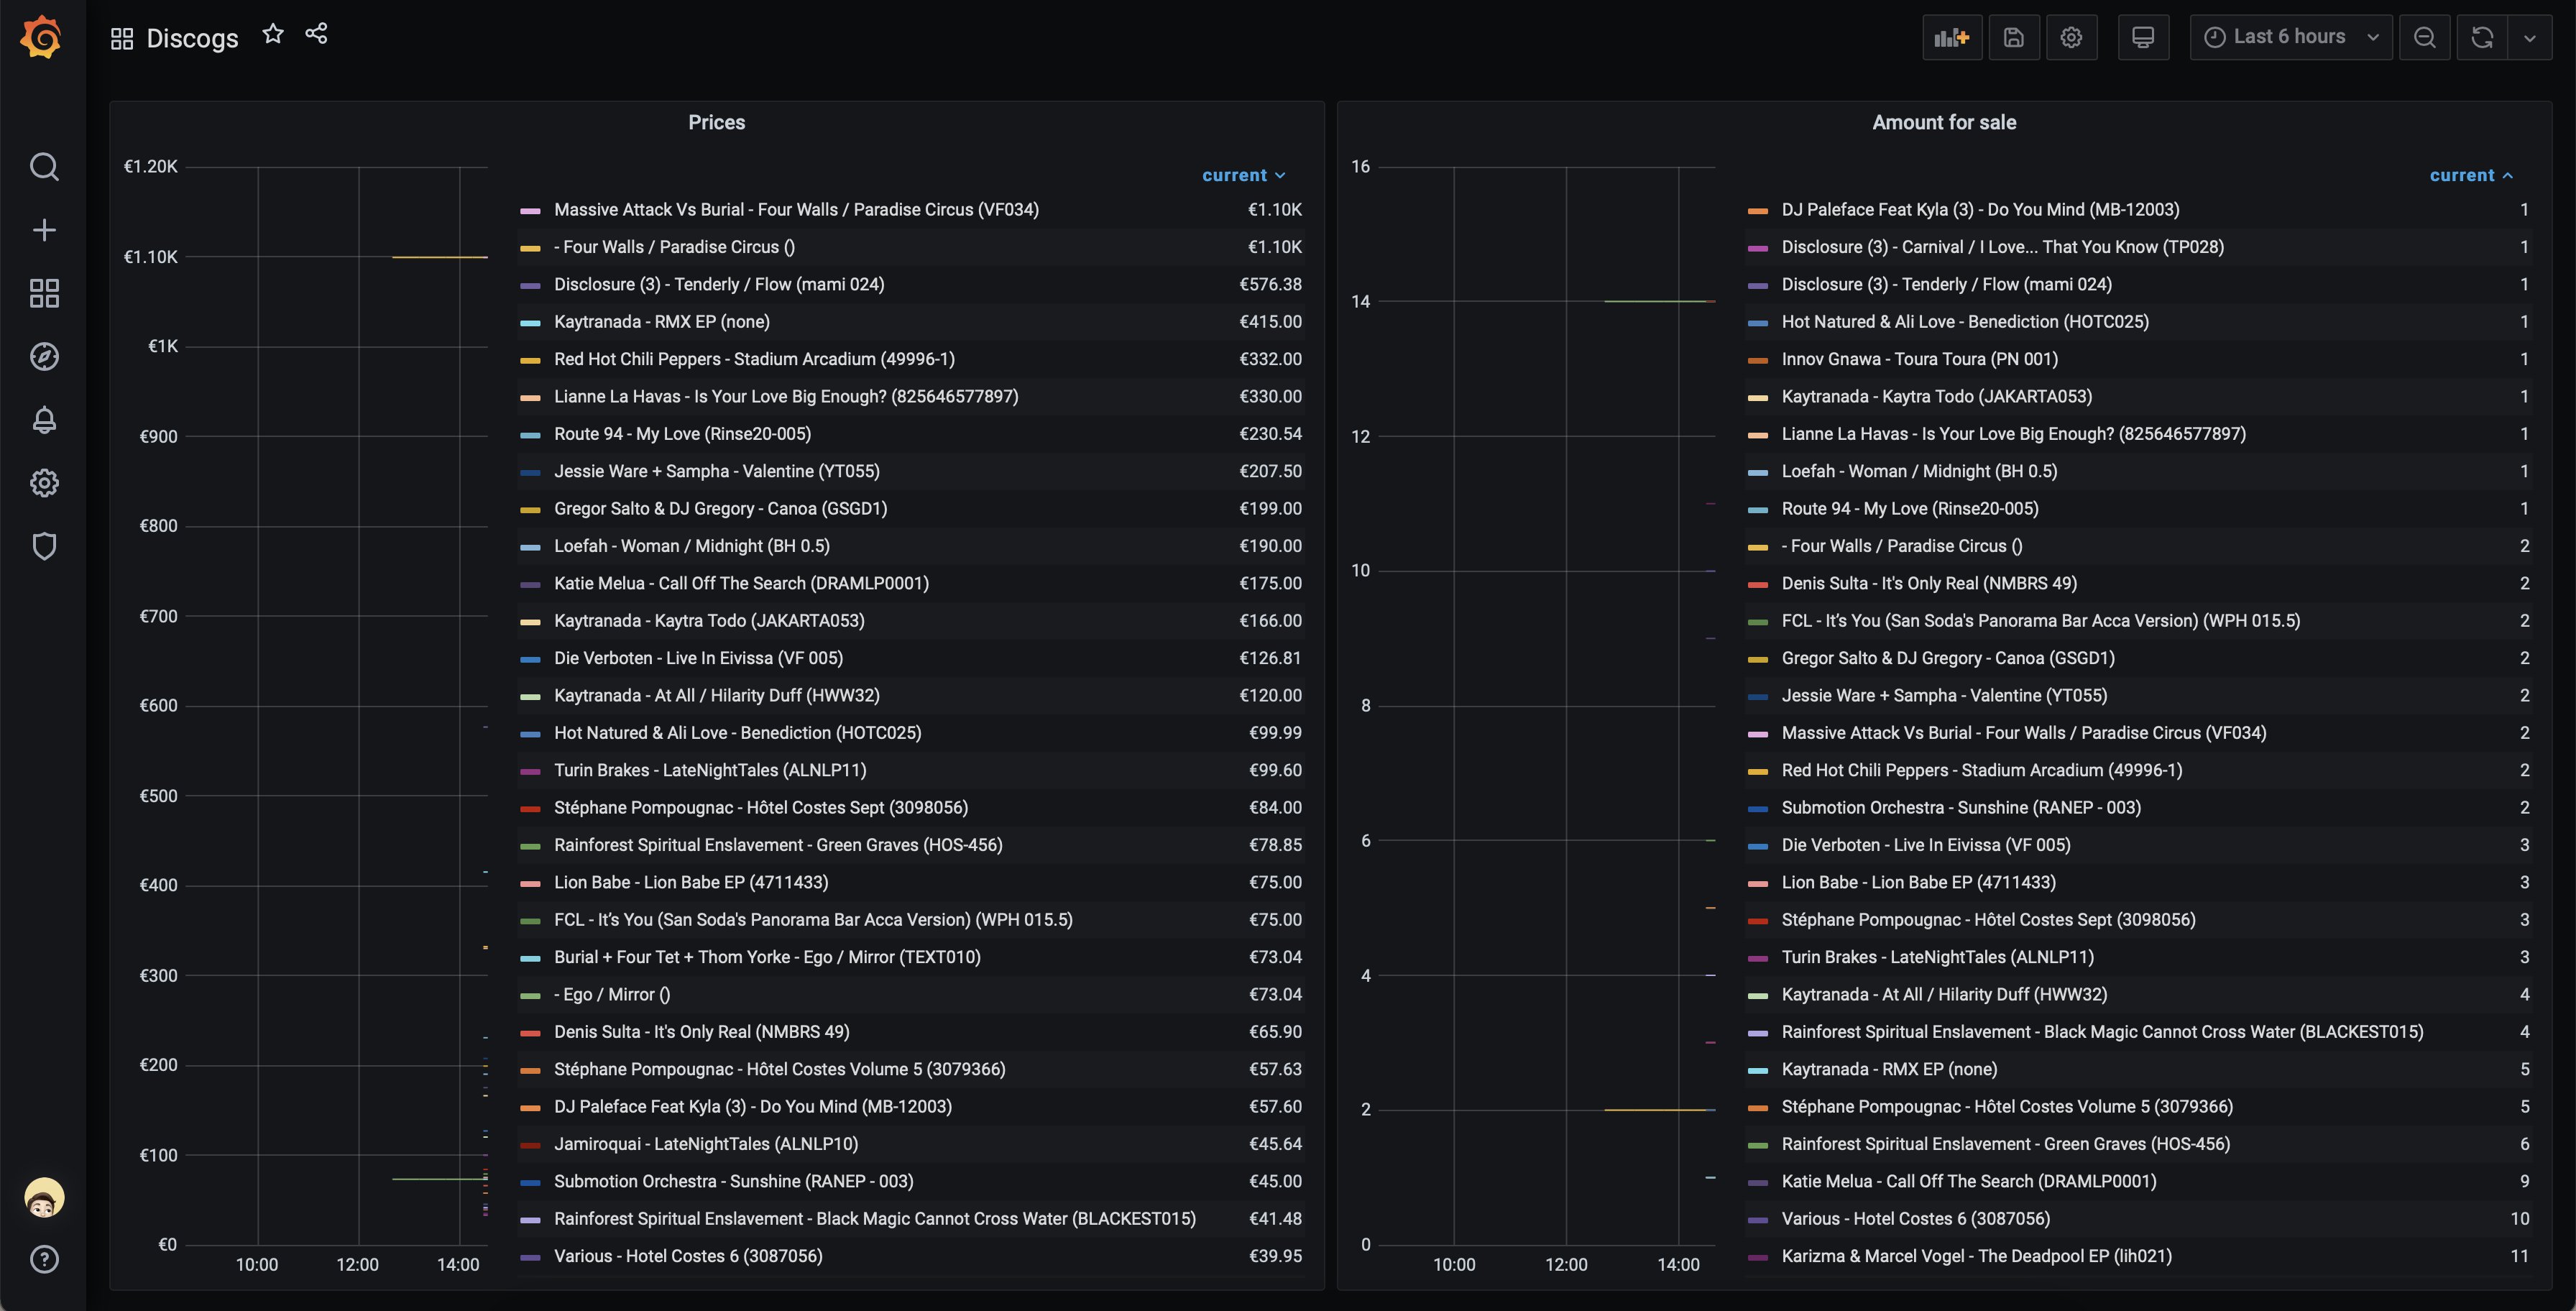Click '- Ego / Mirror ()' in Prices legend
Screen dimensions: 2576x1311
tap(612, 994)
